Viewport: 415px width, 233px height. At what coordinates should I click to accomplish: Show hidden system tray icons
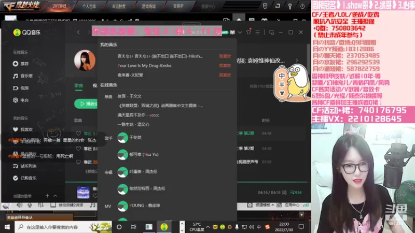(x=208, y=227)
